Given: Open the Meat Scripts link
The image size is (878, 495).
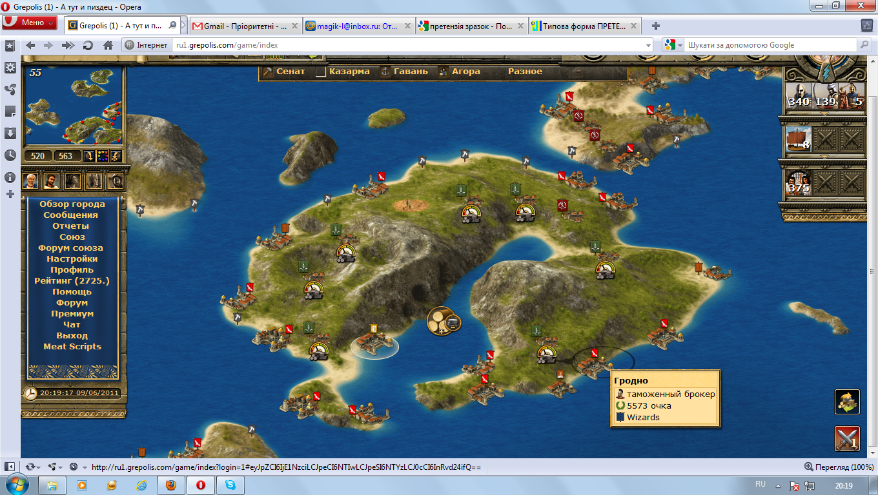Looking at the screenshot, I should [x=72, y=347].
